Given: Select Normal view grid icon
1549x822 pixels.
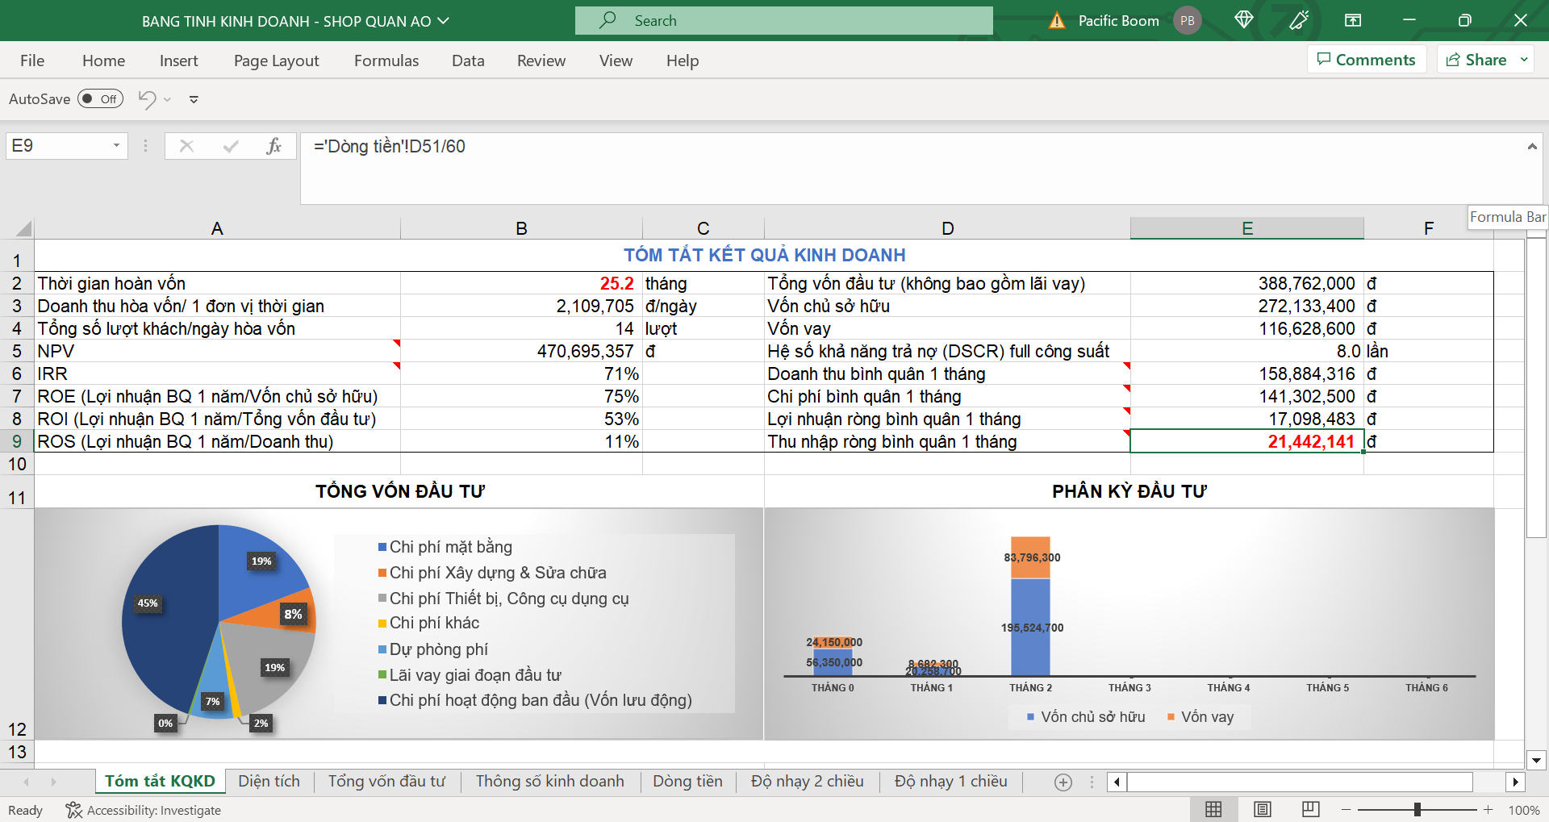Looking at the screenshot, I should click(x=1213, y=809).
